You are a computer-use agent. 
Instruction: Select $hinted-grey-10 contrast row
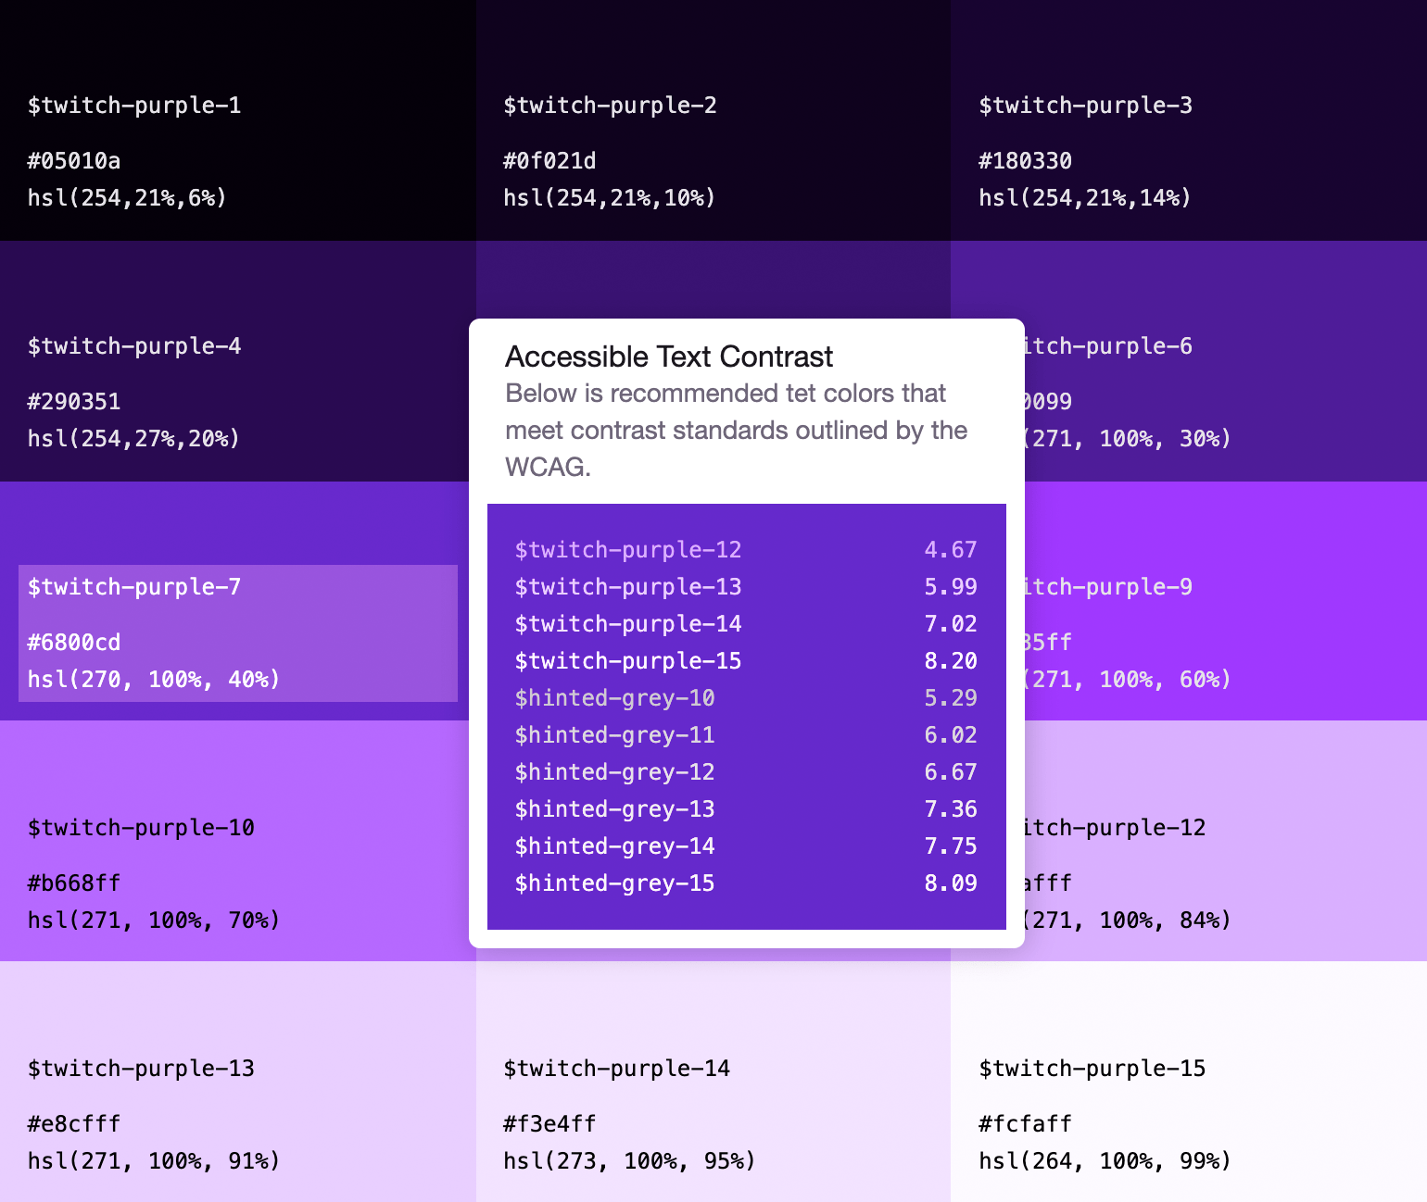746,698
